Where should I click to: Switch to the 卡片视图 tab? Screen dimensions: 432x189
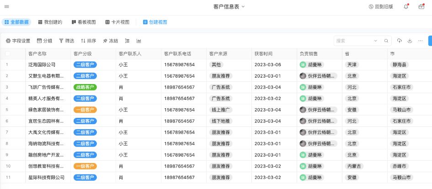[117, 22]
